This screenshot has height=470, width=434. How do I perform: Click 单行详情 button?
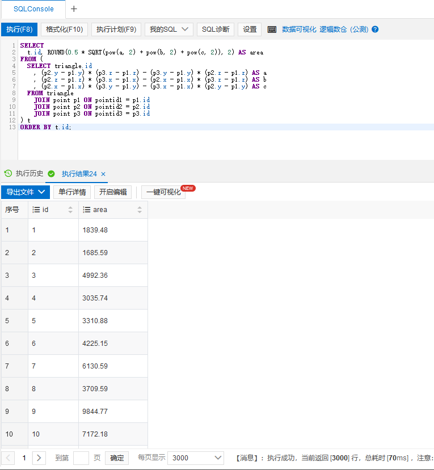tap(72, 192)
